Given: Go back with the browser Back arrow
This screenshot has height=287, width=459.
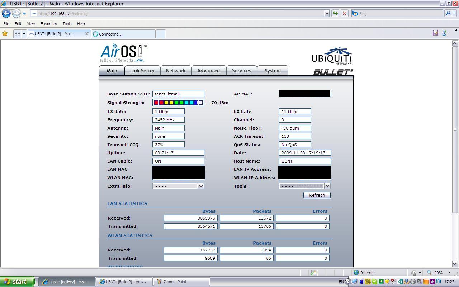Looking at the screenshot, I should tap(6, 14).
